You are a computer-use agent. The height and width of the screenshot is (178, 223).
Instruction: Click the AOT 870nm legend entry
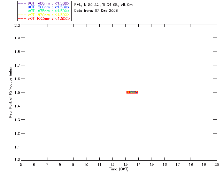pyautogui.click(x=44, y=15)
